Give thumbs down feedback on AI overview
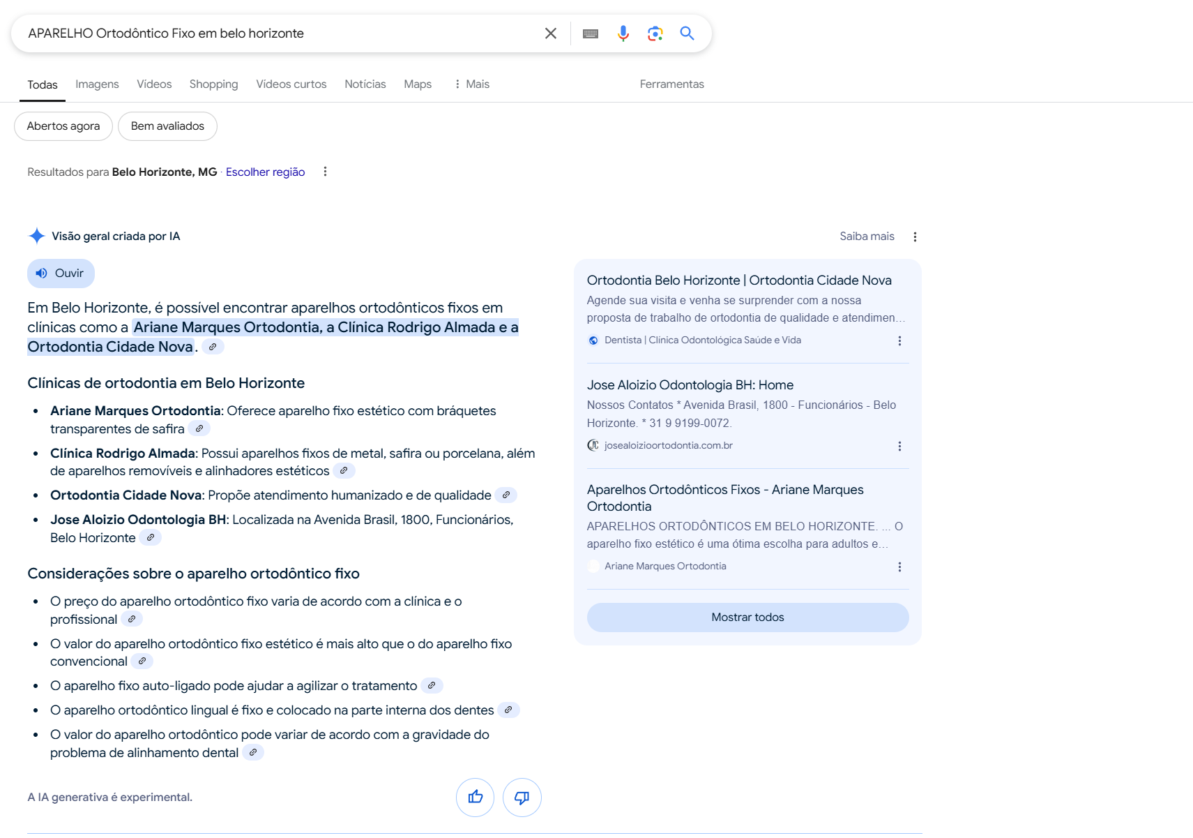This screenshot has height=838, width=1193. pyautogui.click(x=522, y=797)
